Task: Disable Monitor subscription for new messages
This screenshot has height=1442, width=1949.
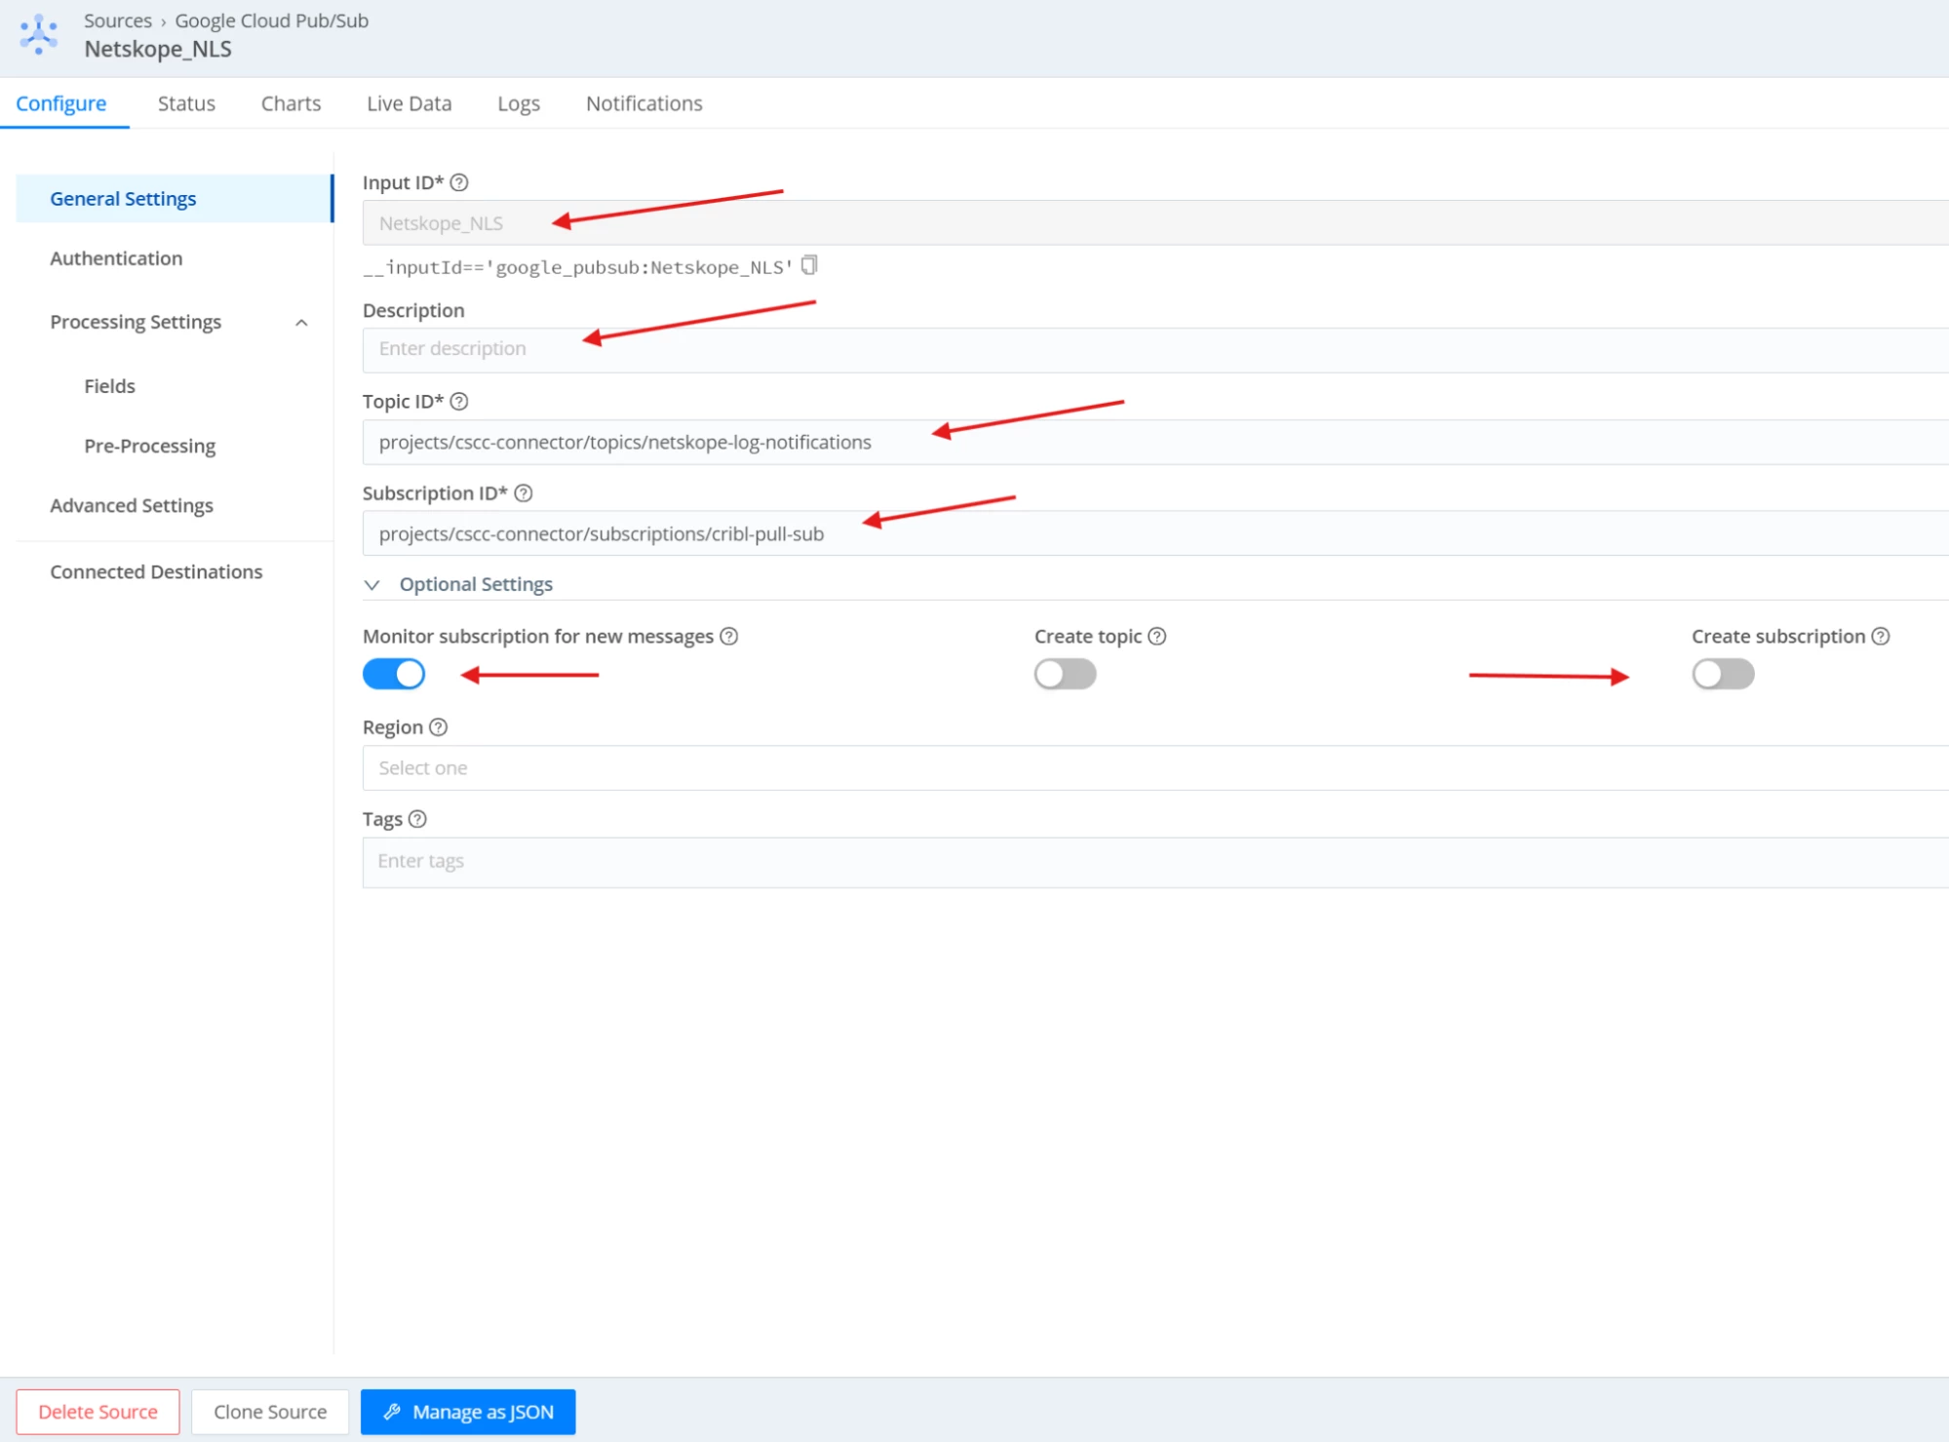Action: [394, 674]
